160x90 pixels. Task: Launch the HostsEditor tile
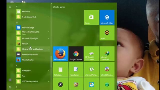tap(76, 69)
